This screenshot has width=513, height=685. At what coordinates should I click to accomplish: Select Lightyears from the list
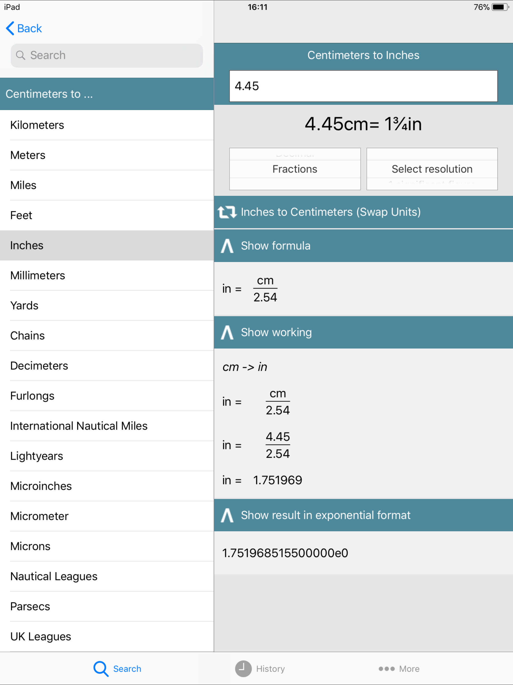tap(37, 456)
